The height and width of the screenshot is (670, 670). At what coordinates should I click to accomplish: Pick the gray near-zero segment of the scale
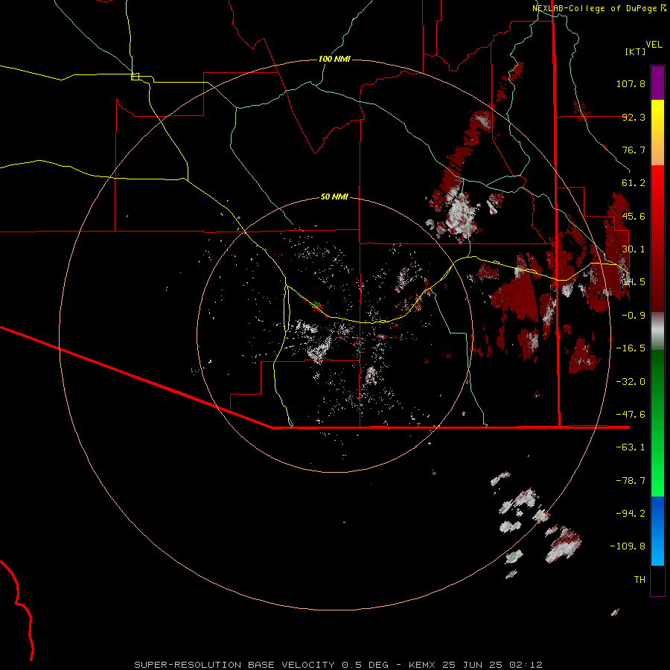pos(657,331)
